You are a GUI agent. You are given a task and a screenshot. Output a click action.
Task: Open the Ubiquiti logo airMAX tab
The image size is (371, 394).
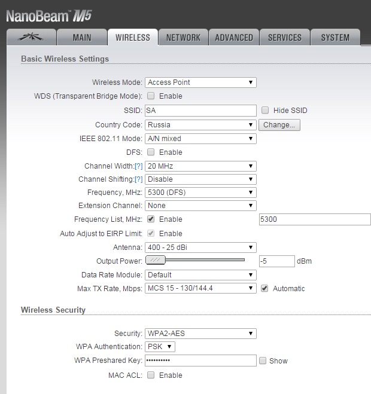31,37
